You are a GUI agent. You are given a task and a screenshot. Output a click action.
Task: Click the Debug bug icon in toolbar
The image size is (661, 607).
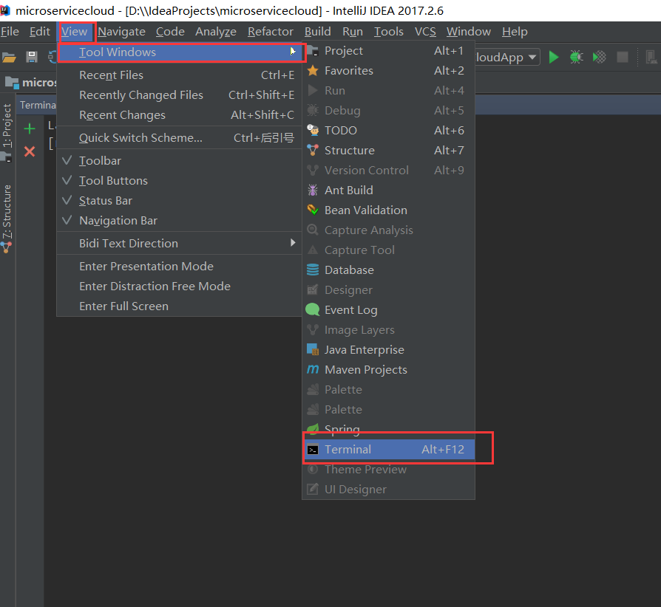coord(576,57)
